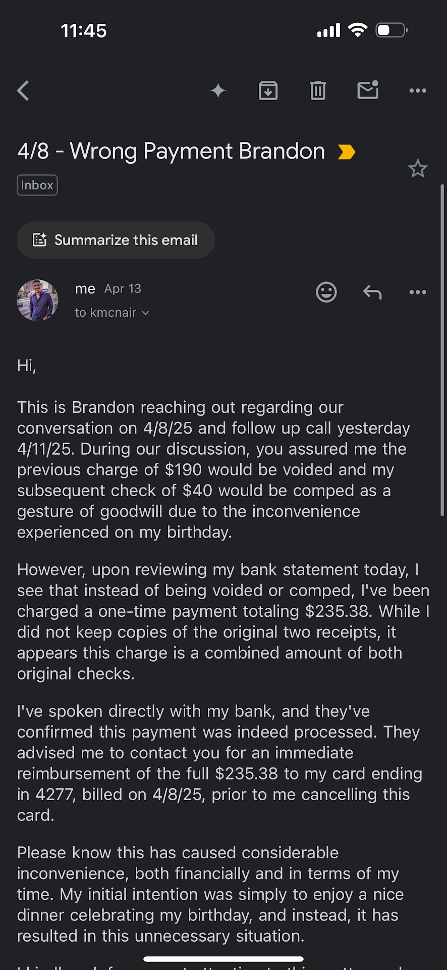Expand recipient details next to kmcnair

pos(145,313)
